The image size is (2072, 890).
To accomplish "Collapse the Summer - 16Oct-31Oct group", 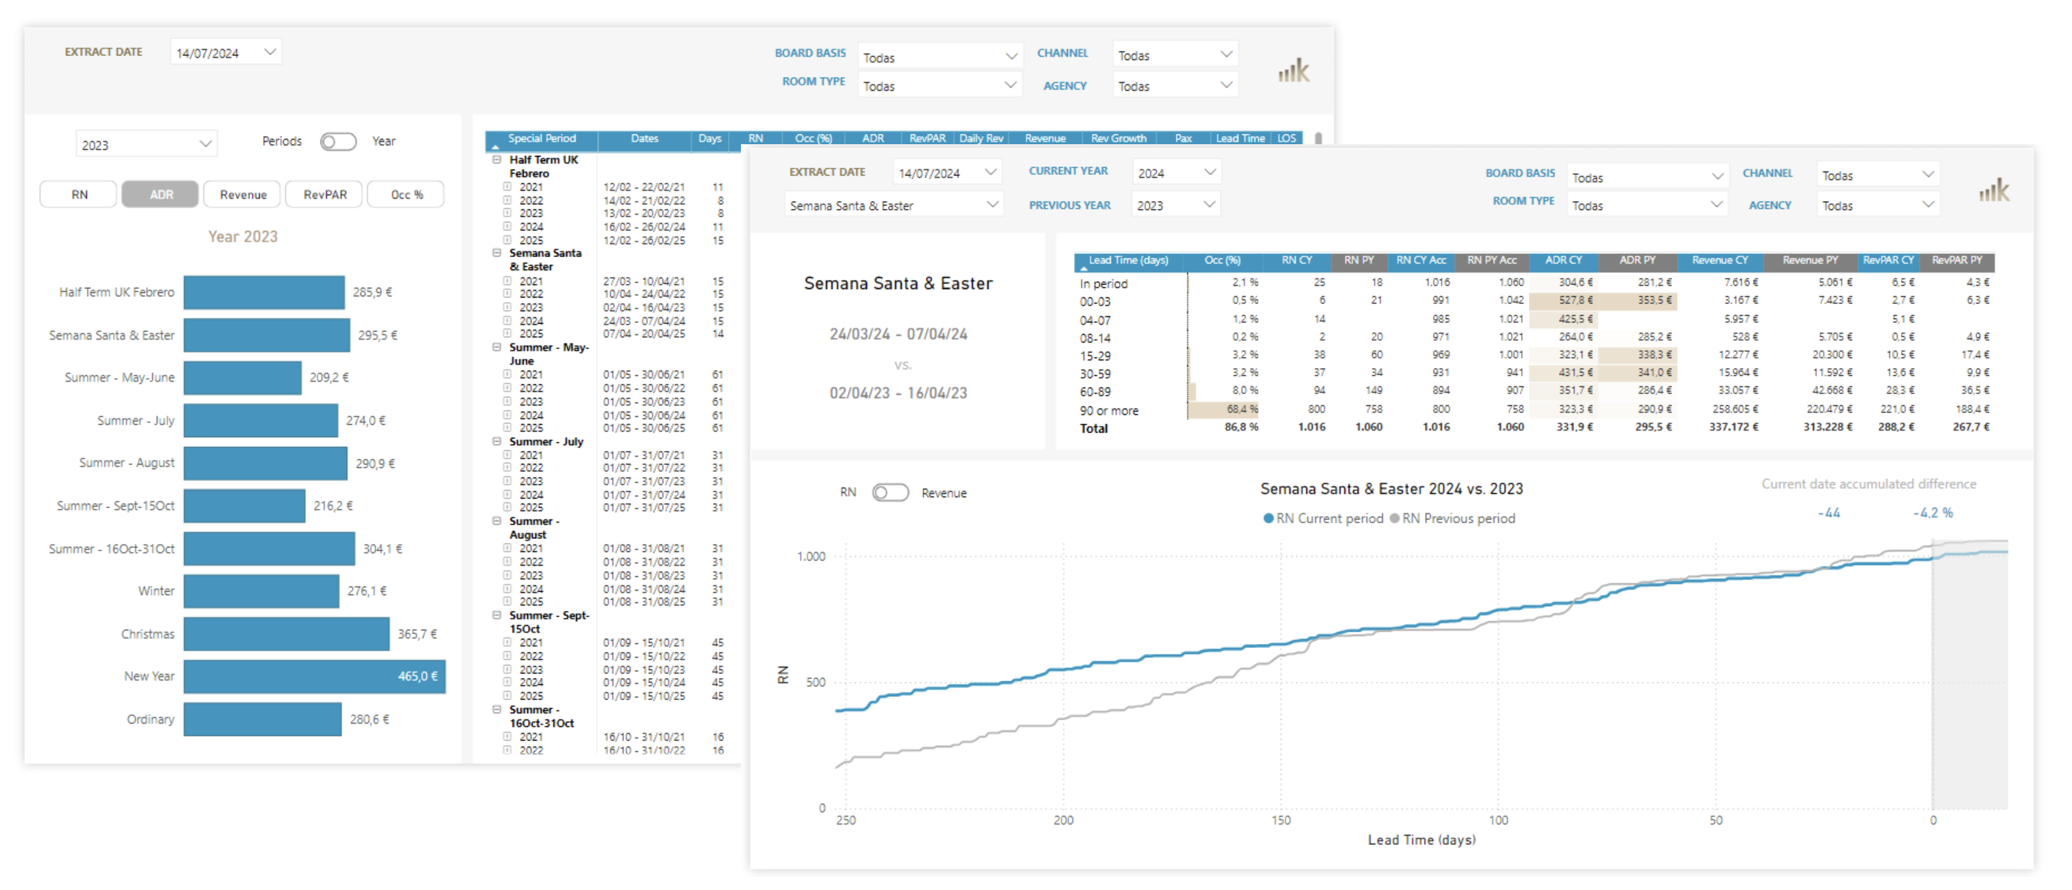I will coord(497,709).
